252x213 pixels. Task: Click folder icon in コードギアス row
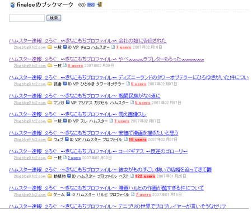[x=50, y=158]
